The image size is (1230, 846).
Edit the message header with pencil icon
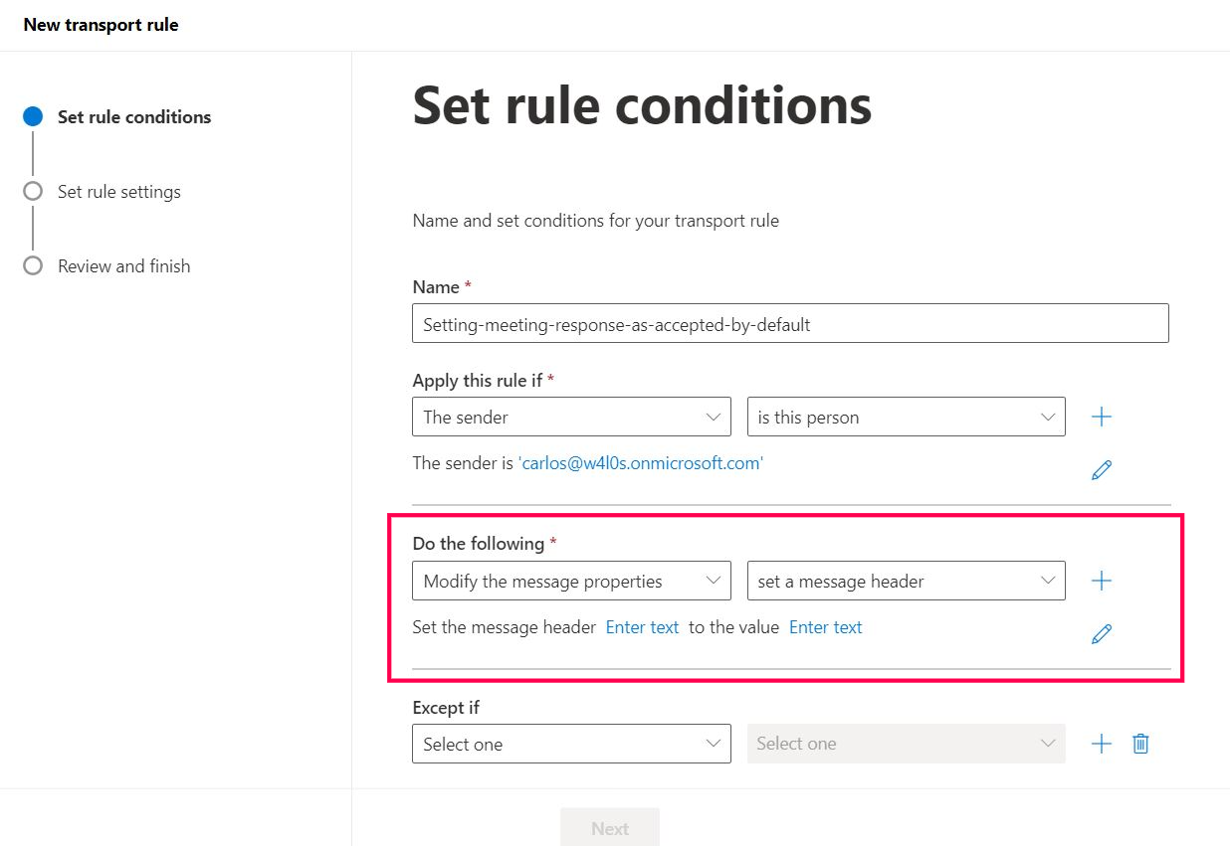click(x=1101, y=633)
